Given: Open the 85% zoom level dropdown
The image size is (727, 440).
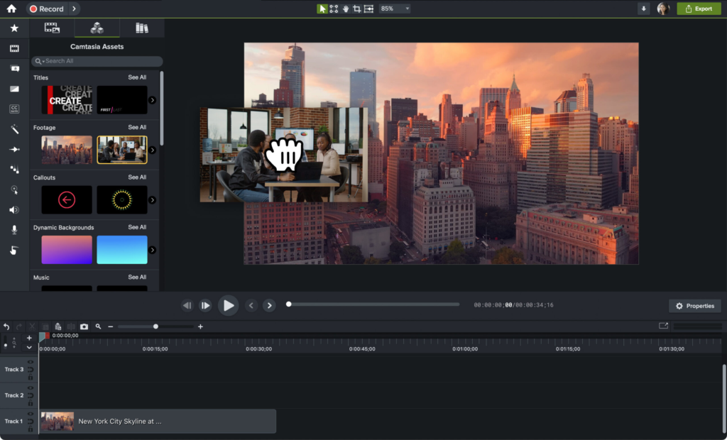Looking at the screenshot, I should point(395,9).
